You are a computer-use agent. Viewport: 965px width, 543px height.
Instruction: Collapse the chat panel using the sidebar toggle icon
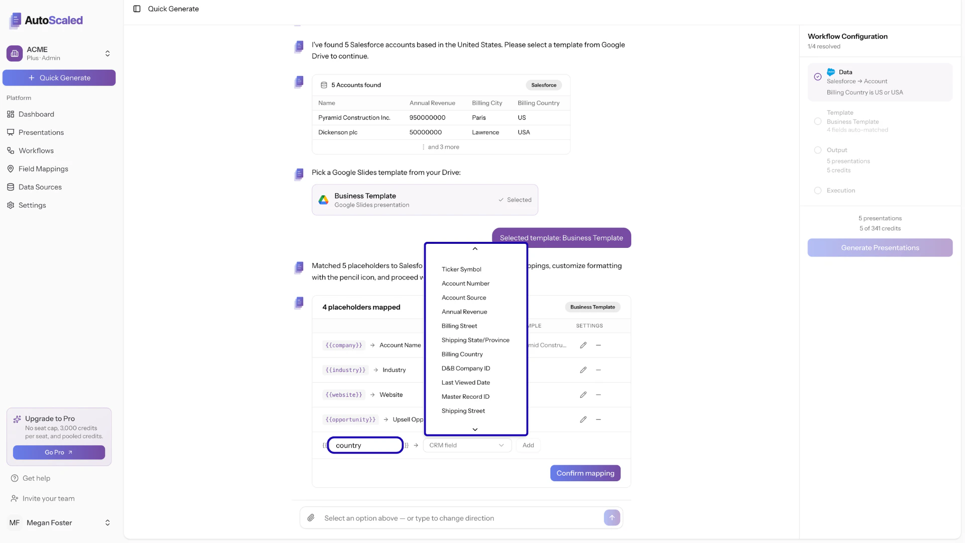[x=137, y=9]
